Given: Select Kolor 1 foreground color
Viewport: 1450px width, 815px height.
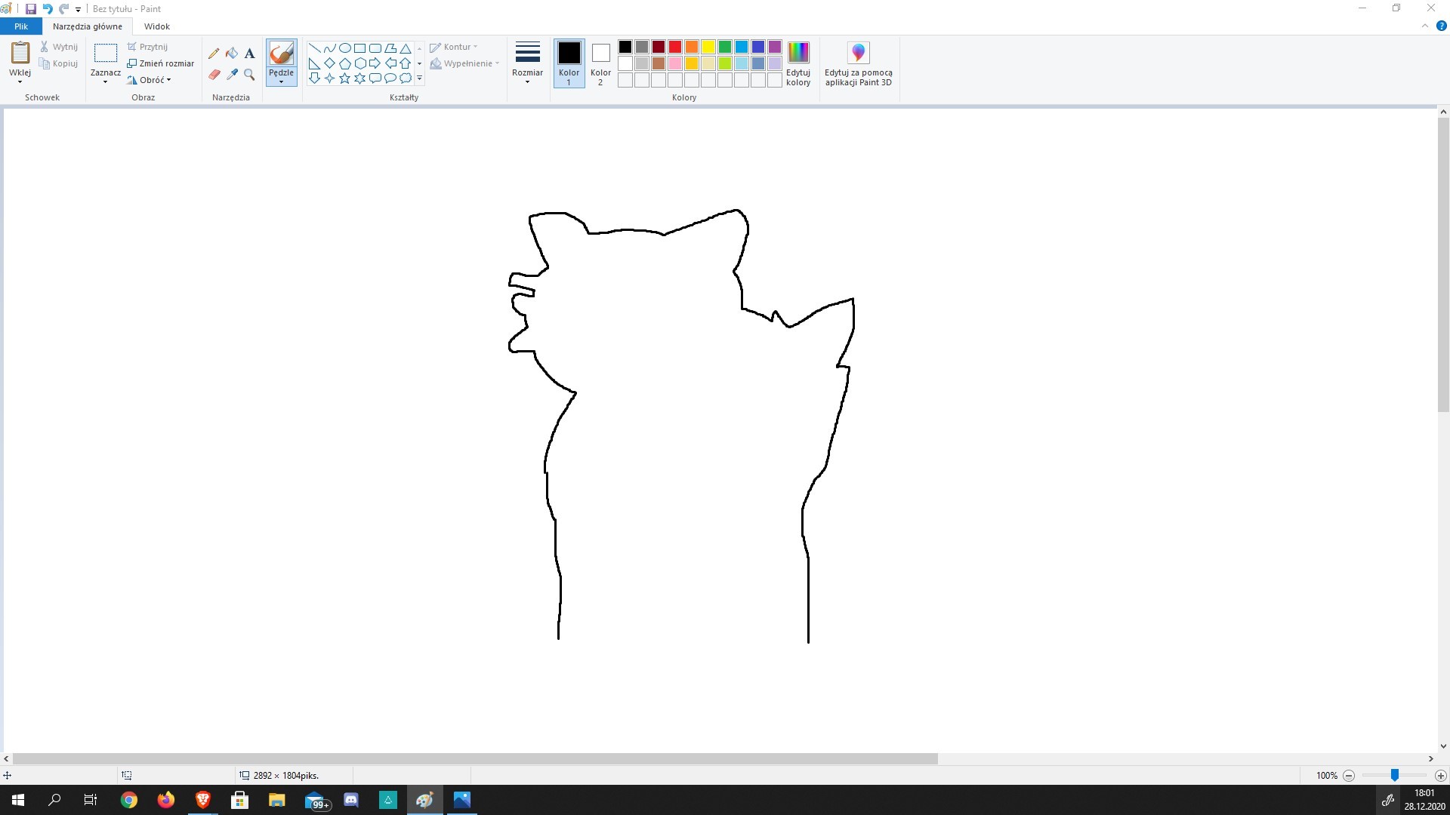Looking at the screenshot, I should point(569,63).
